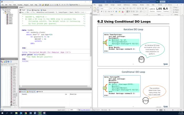Click the Windows Start button
184x115 pixels.
(2, 113)
